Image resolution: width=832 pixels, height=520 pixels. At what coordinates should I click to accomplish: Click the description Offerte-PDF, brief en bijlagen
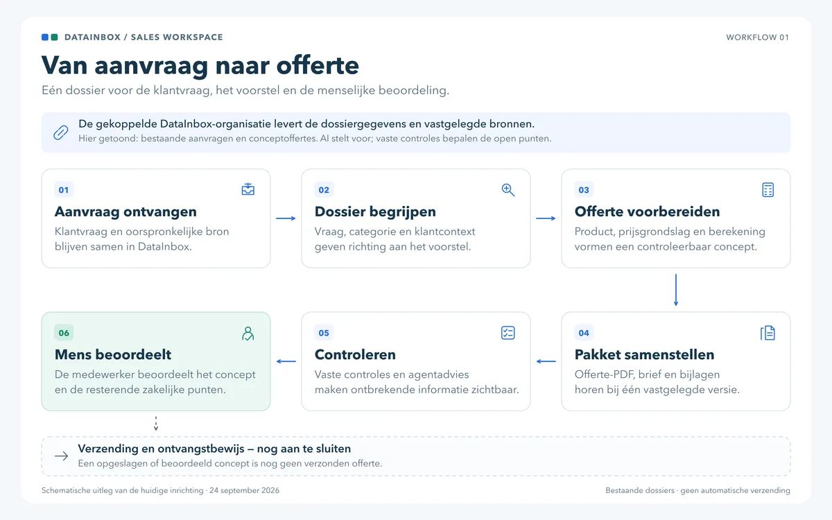pyautogui.click(x=657, y=382)
